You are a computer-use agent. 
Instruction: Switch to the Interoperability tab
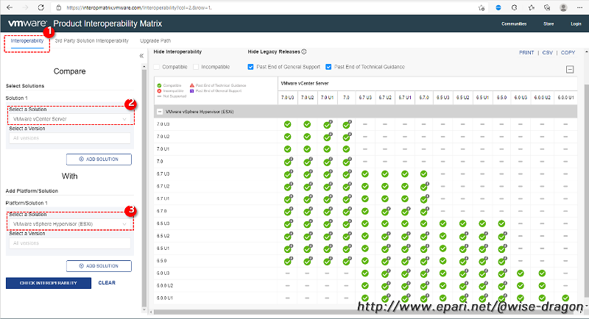pos(27,40)
